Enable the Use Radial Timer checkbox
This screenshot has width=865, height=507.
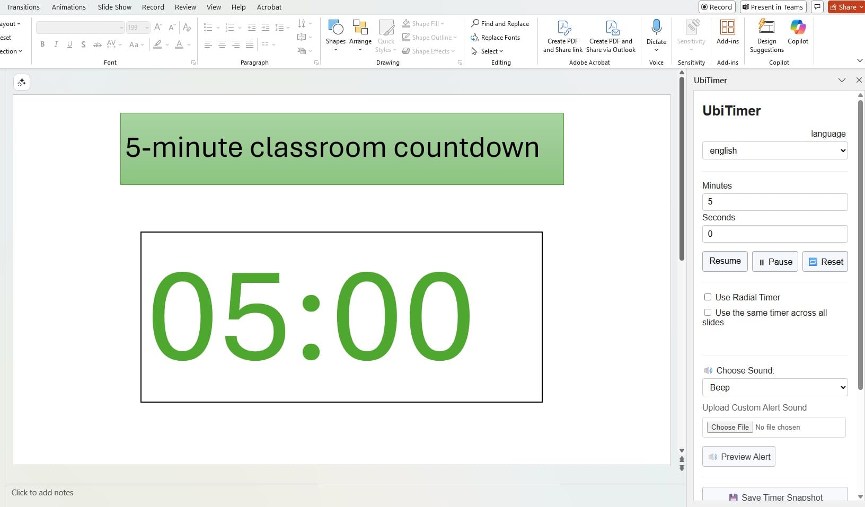click(x=709, y=297)
